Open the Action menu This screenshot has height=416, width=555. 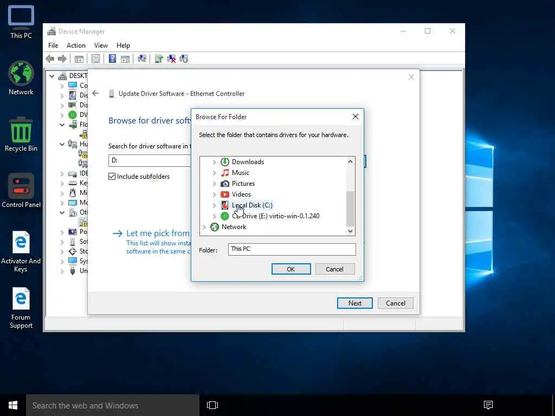[76, 45]
